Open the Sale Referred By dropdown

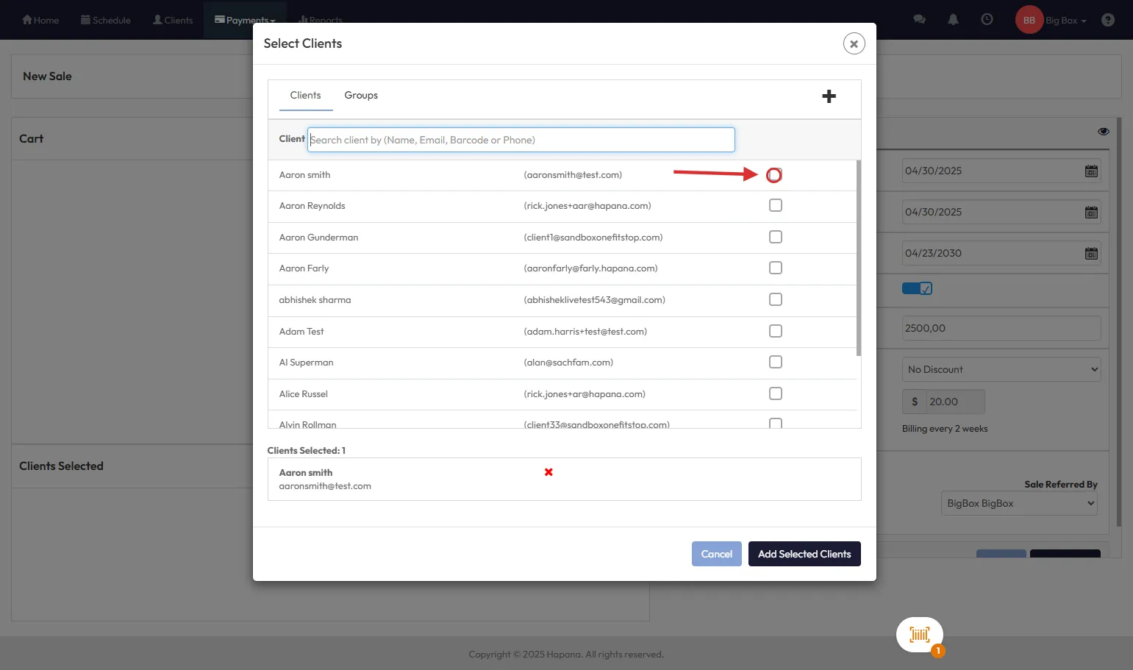click(1018, 504)
